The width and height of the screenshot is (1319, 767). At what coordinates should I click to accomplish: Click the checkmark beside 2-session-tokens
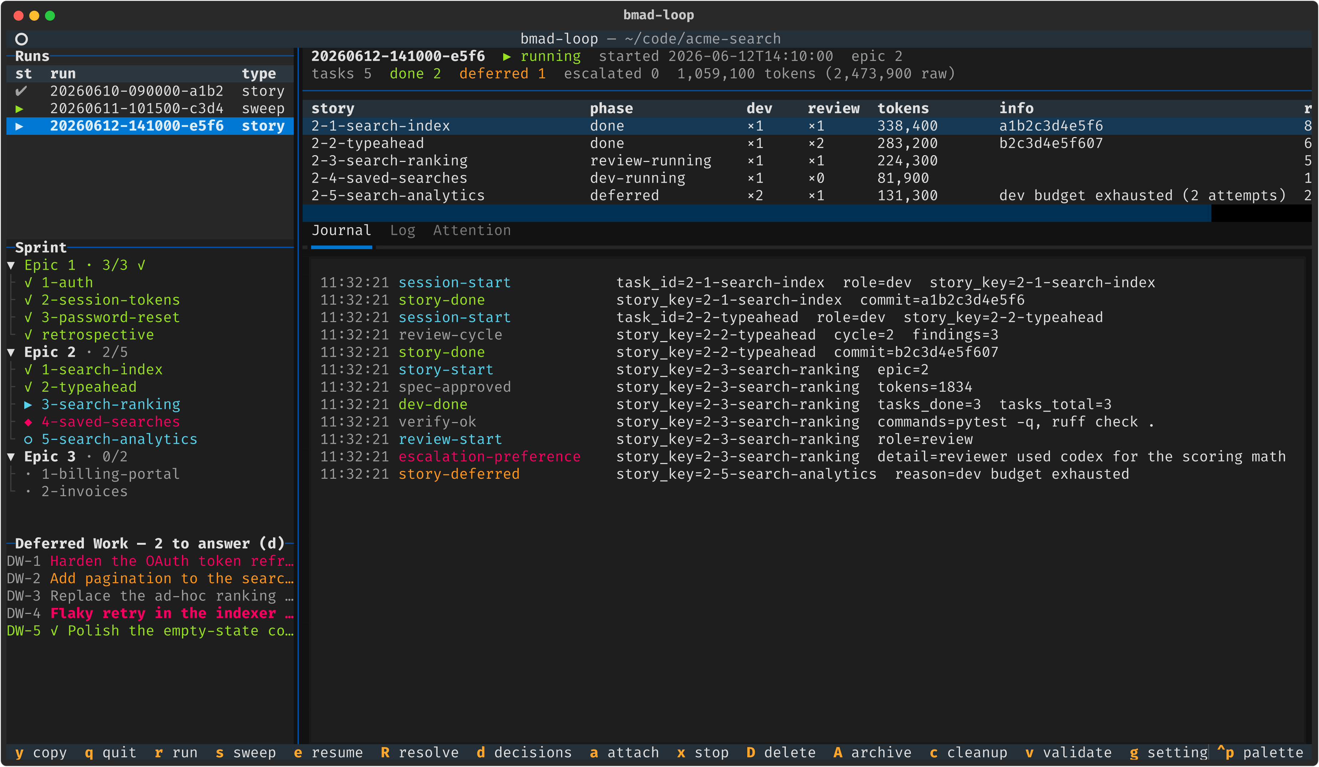(28, 300)
